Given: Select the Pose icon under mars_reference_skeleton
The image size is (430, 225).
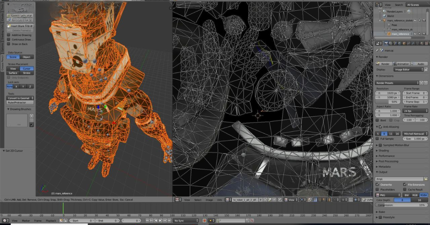Looking at the screenshot, I should pyautogui.click(x=389, y=25).
